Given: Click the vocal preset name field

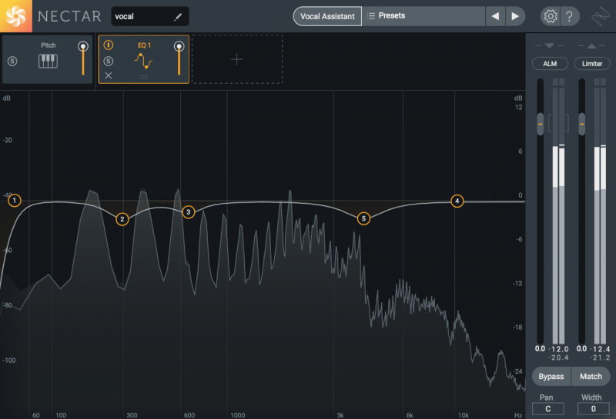Looking at the screenshot, I should 149,16.
